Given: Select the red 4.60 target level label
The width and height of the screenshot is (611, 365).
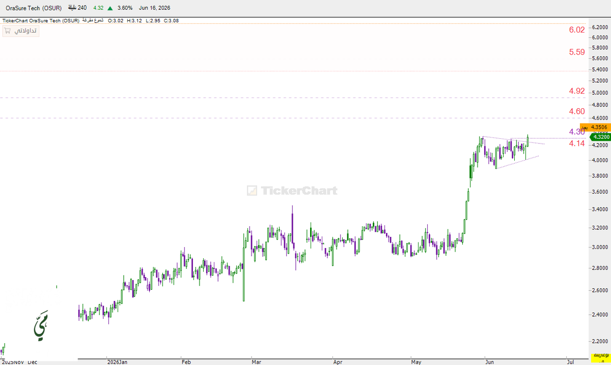Looking at the screenshot, I should tap(577, 111).
